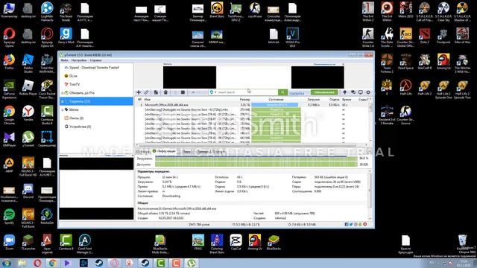Open Firefox desktop shortcut

[9, 62]
